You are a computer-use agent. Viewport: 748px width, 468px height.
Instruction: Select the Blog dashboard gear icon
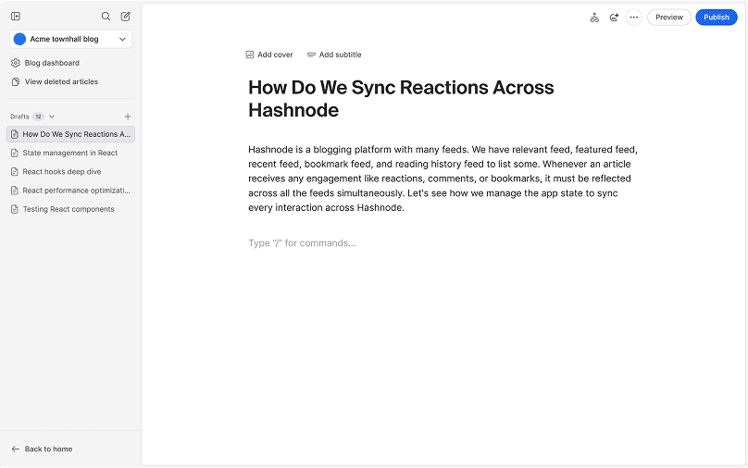pyautogui.click(x=15, y=63)
